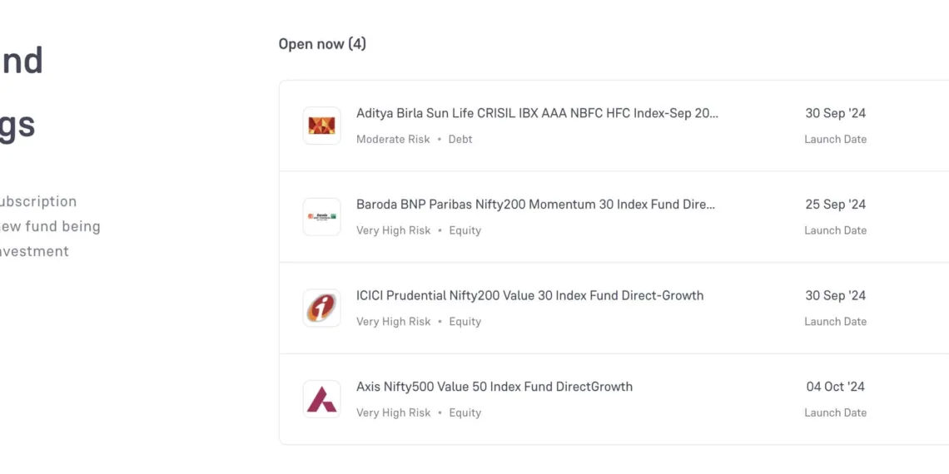This screenshot has height=474, width=949.
Task: Click the Aditya Birla Sun Life fund logo
Action: 321,126
